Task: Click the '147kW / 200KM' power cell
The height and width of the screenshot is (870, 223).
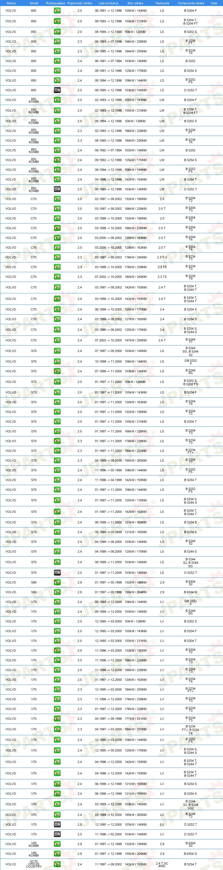Action: tap(135, 340)
